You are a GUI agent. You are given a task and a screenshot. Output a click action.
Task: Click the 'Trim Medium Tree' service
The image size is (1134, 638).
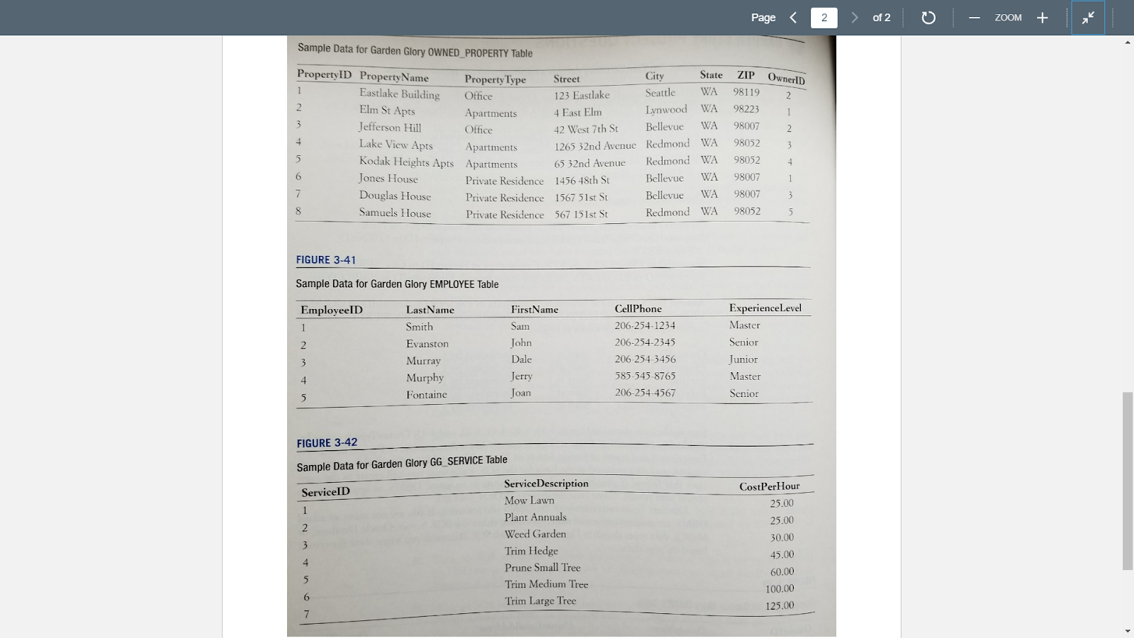(x=546, y=585)
